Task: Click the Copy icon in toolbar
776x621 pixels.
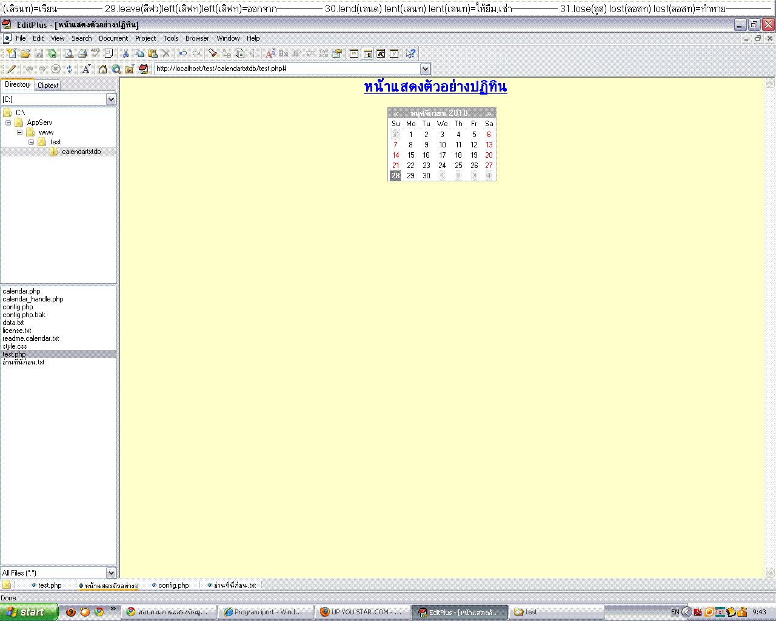Action: point(139,53)
